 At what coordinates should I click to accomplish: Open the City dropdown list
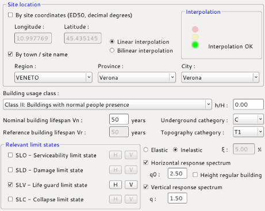click(x=220, y=77)
